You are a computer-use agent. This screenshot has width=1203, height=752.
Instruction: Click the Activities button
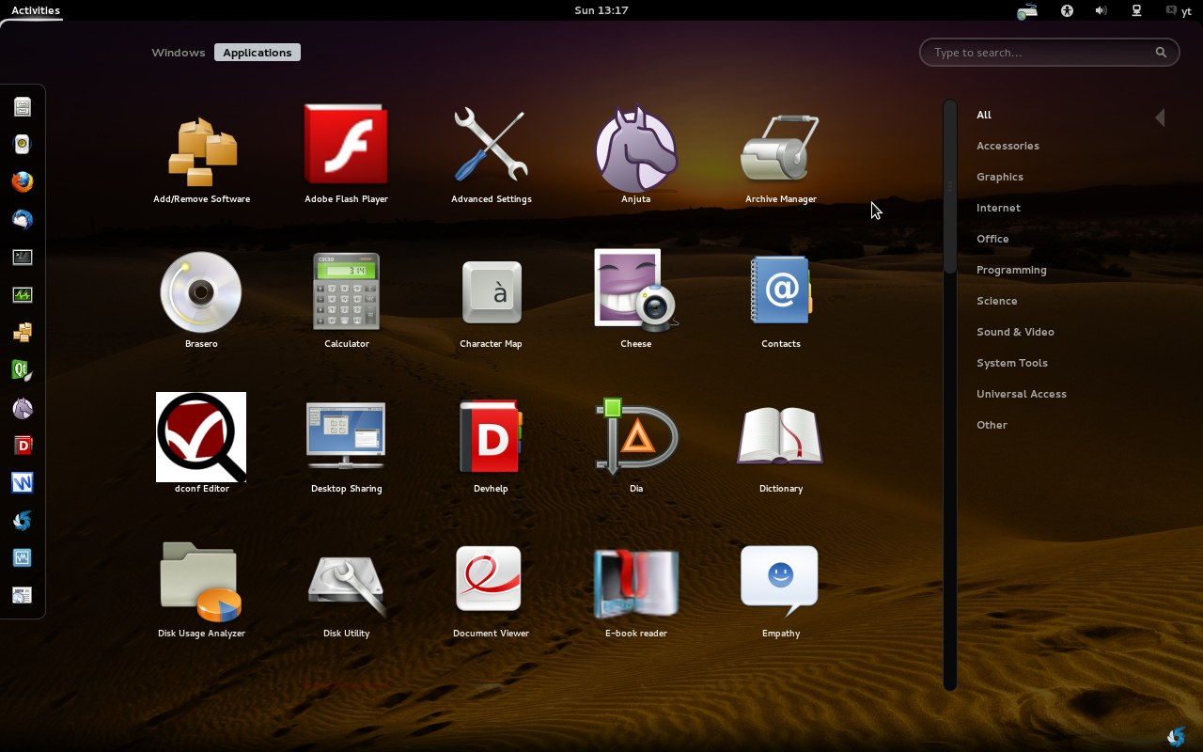click(x=36, y=10)
